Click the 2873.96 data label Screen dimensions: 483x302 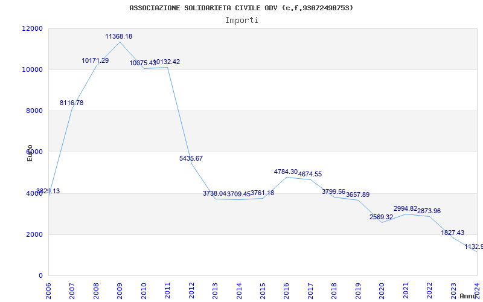[x=429, y=211]
